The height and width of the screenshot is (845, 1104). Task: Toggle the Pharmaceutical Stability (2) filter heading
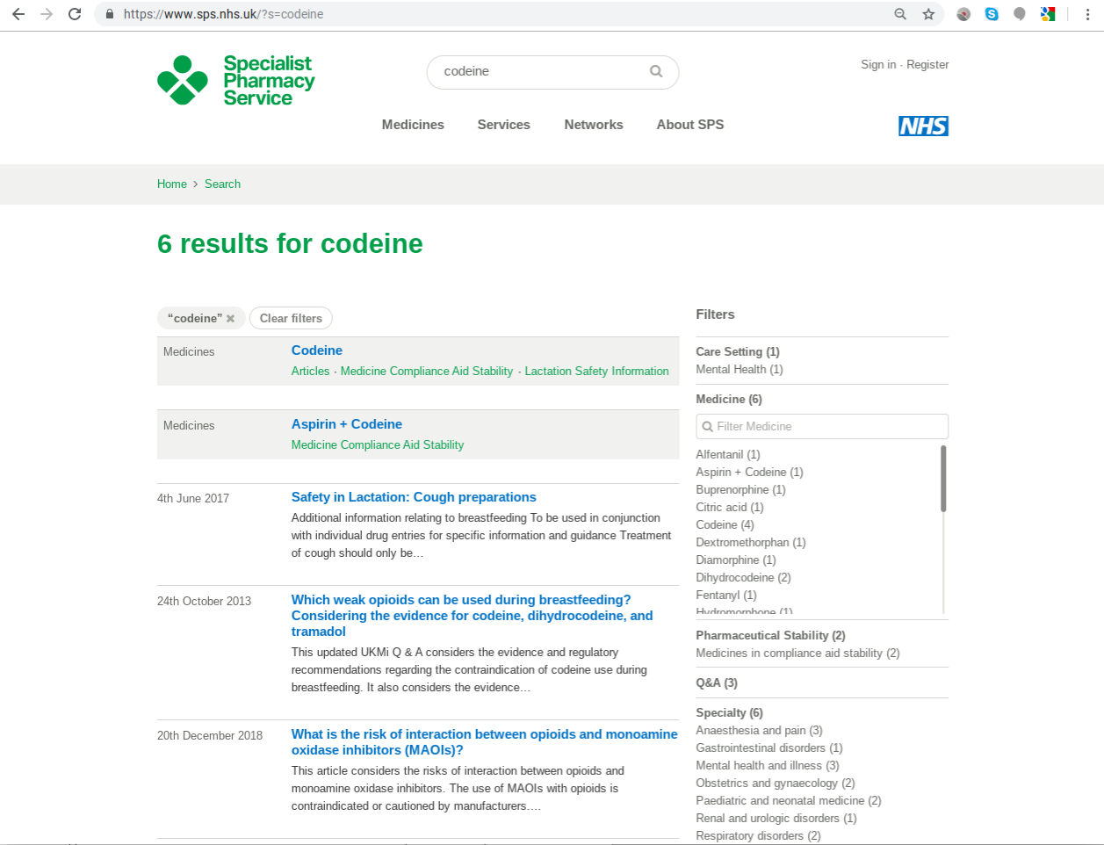[x=770, y=635]
